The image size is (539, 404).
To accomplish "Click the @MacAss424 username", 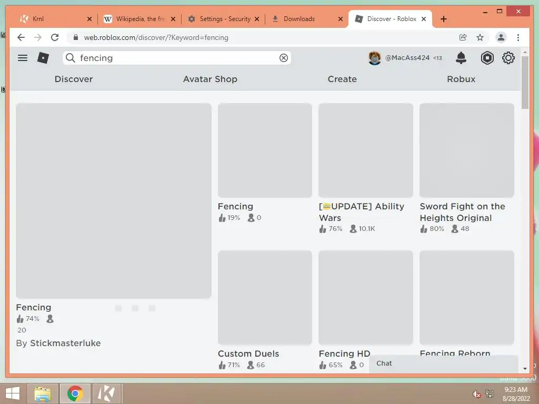I will pyautogui.click(x=407, y=58).
